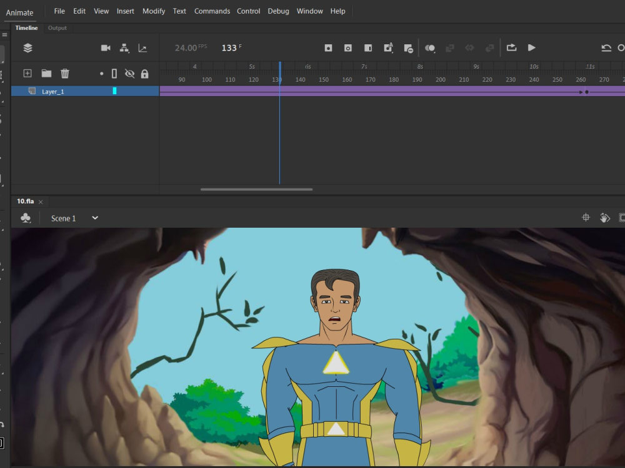Click the keyframe dot near frame 262
The height and width of the screenshot is (468, 625).
[587, 92]
